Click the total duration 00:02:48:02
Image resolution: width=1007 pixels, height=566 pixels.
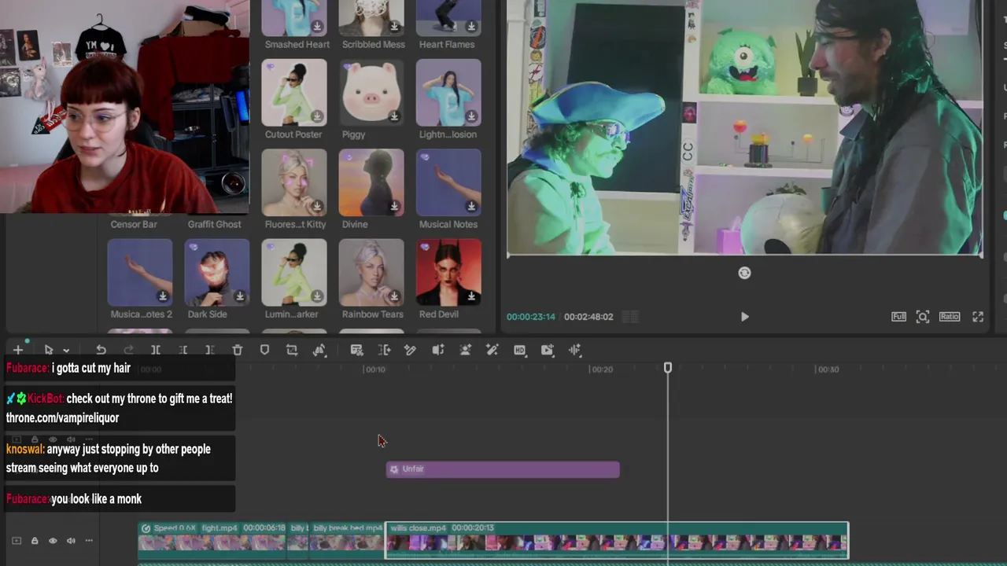pyautogui.click(x=588, y=317)
